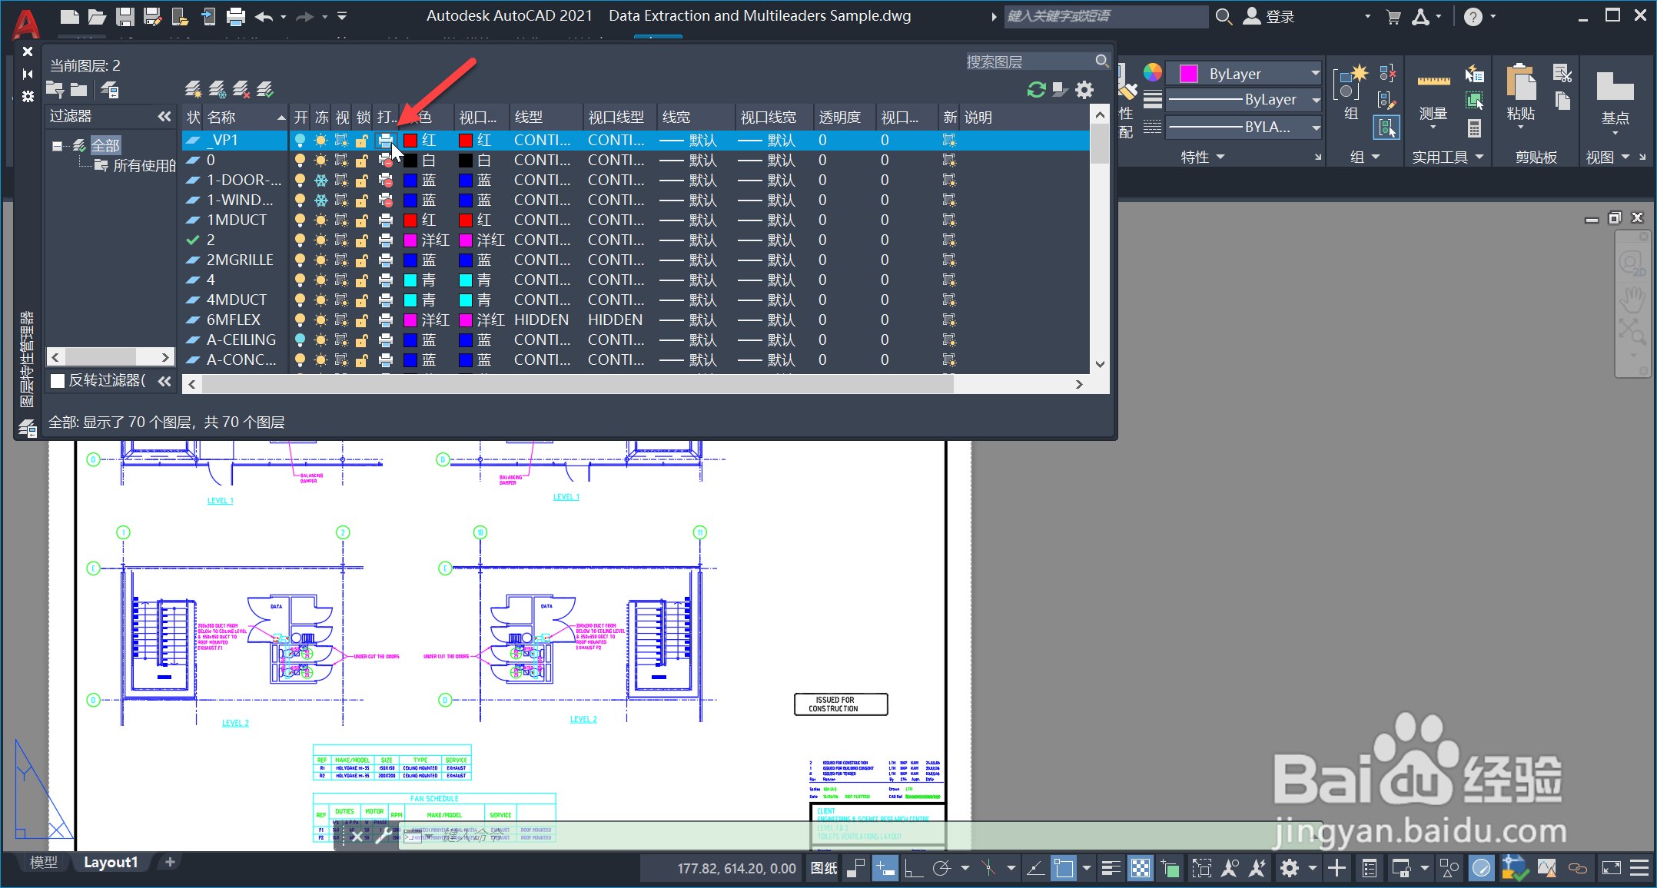Open layer manager settings gear
The image size is (1657, 888).
click(1084, 90)
